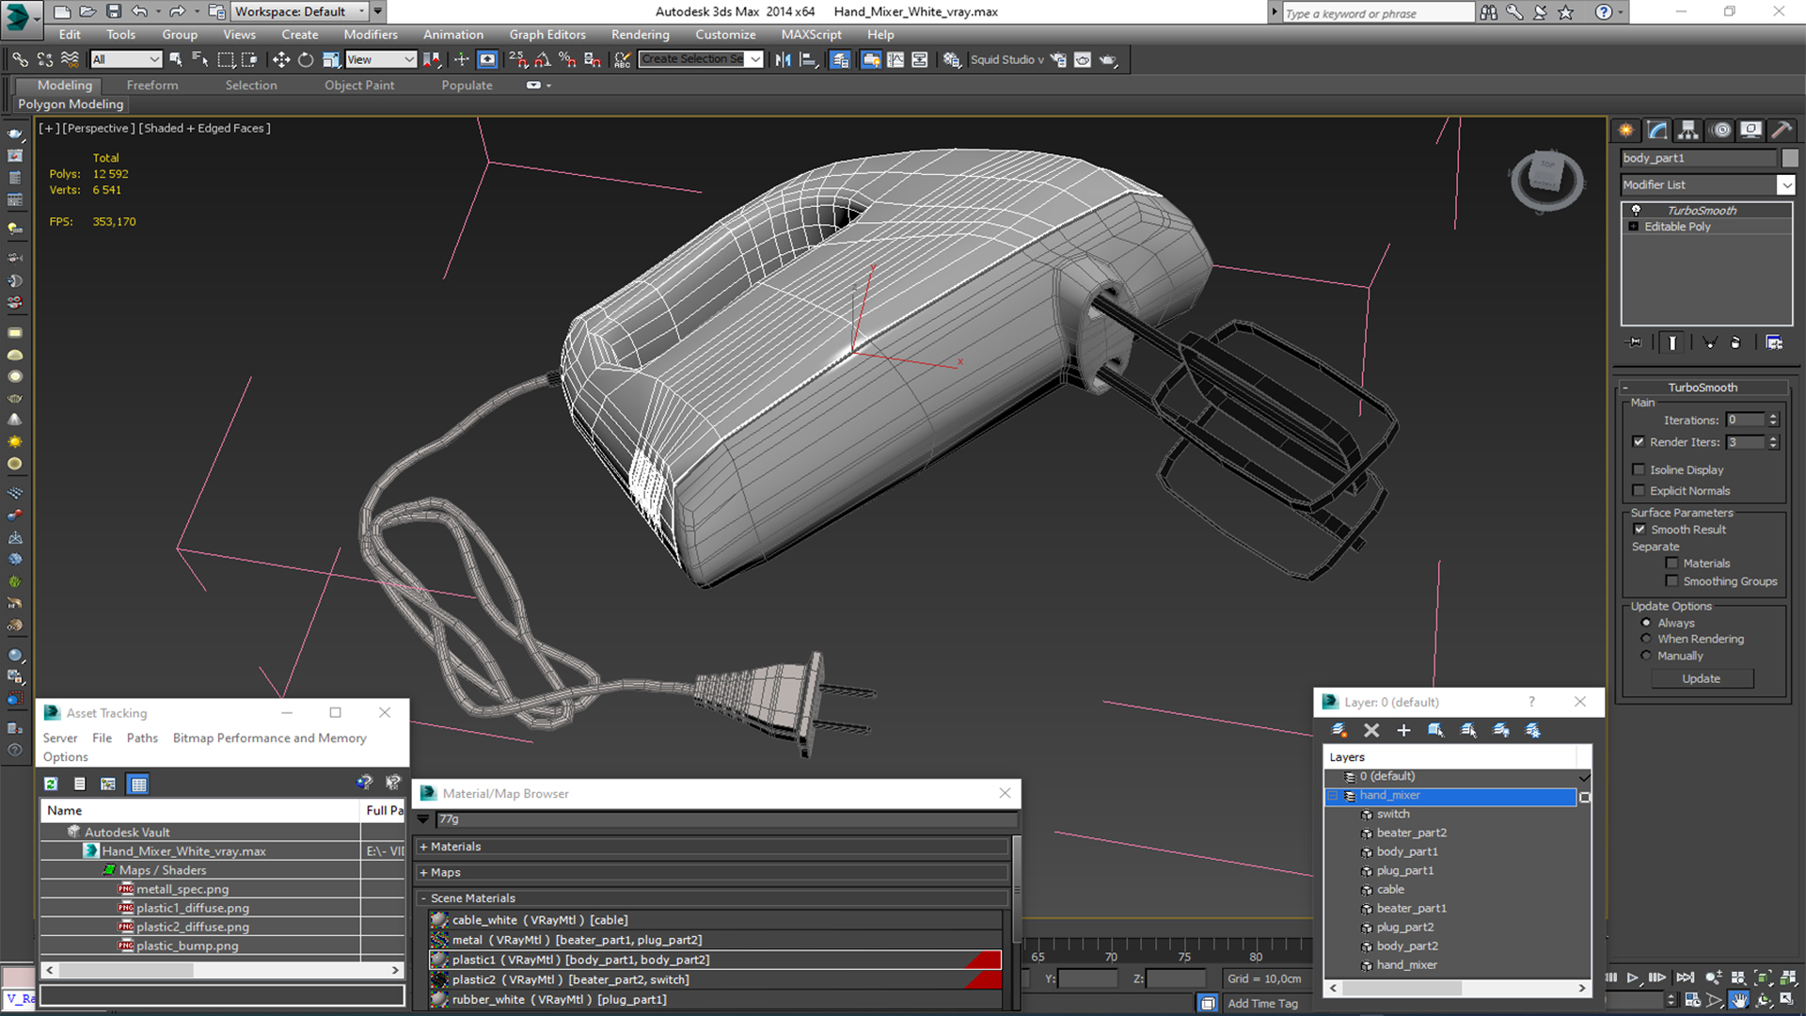Click the Pin Stack icon
Screen dimensions: 1806x1016
pyautogui.click(x=1635, y=342)
